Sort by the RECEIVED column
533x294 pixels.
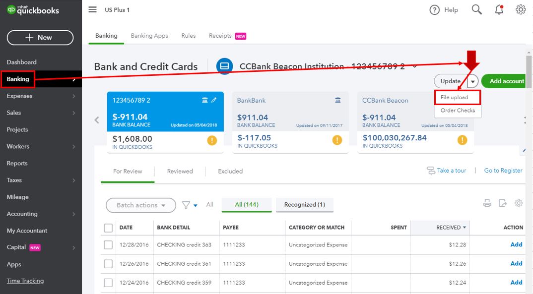tap(440, 228)
